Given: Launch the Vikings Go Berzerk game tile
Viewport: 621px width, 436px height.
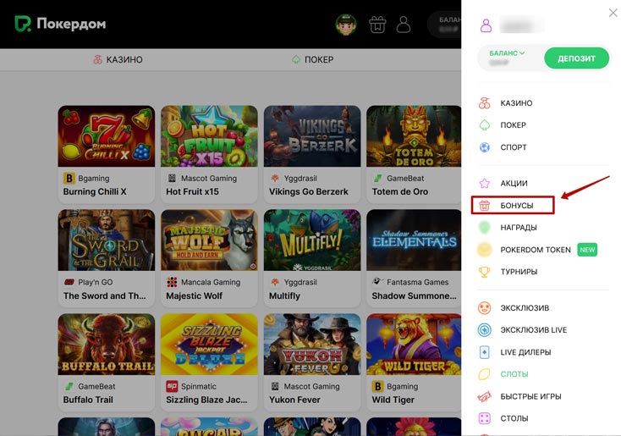Looking at the screenshot, I should click(x=312, y=136).
